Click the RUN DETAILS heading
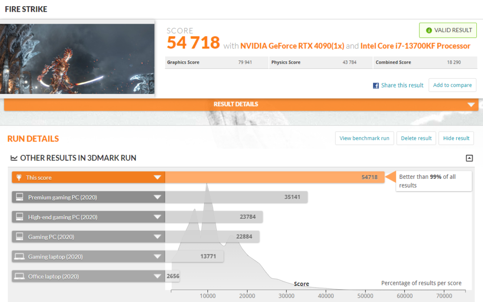The height and width of the screenshot is (302, 483). click(33, 139)
